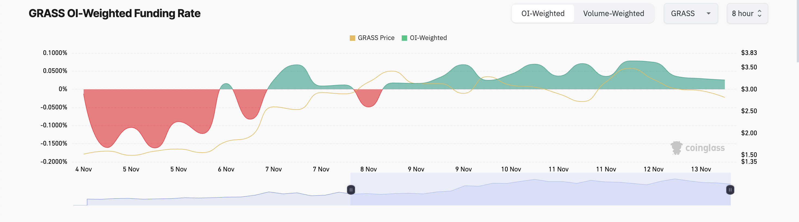This screenshot has width=799, height=222.
Task: Grab the right range slider pause handle
Action: [x=730, y=190]
